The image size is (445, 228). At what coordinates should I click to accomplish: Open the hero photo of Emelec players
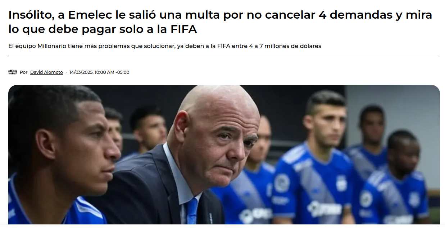pos(224,155)
